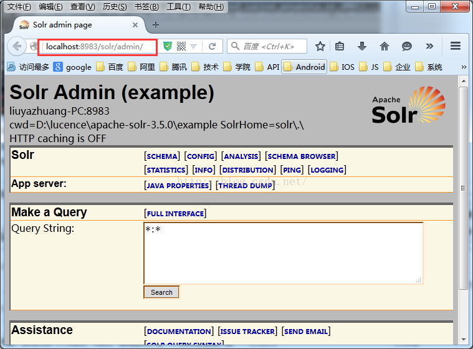Click the chat smiley face icon

click(x=407, y=46)
